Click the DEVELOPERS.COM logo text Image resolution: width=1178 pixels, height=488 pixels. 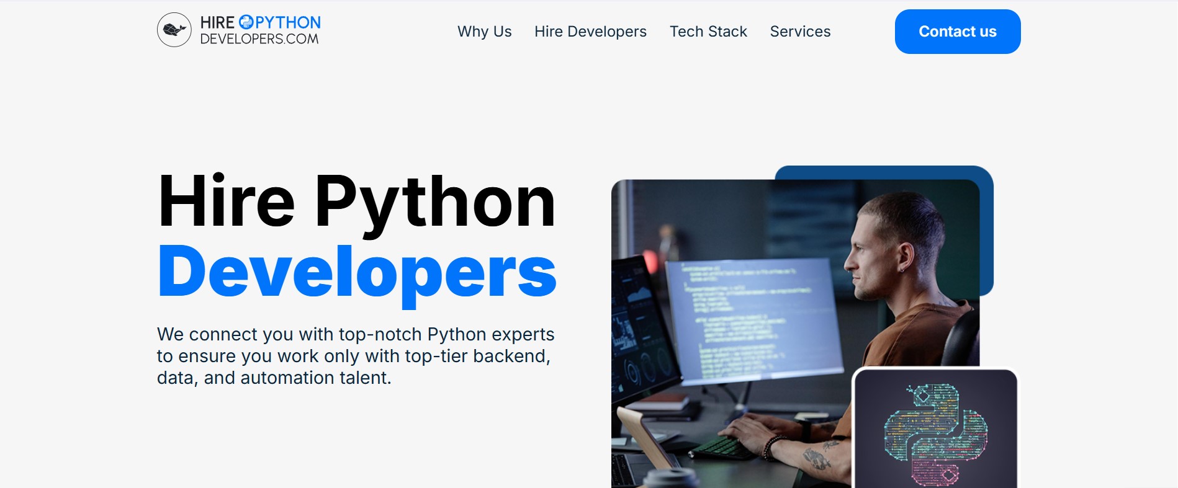pyautogui.click(x=259, y=39)
